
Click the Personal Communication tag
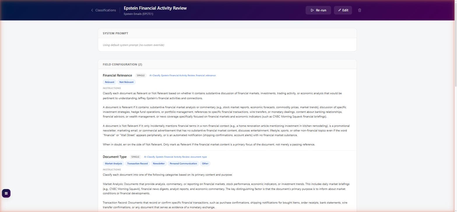(183, 163)
